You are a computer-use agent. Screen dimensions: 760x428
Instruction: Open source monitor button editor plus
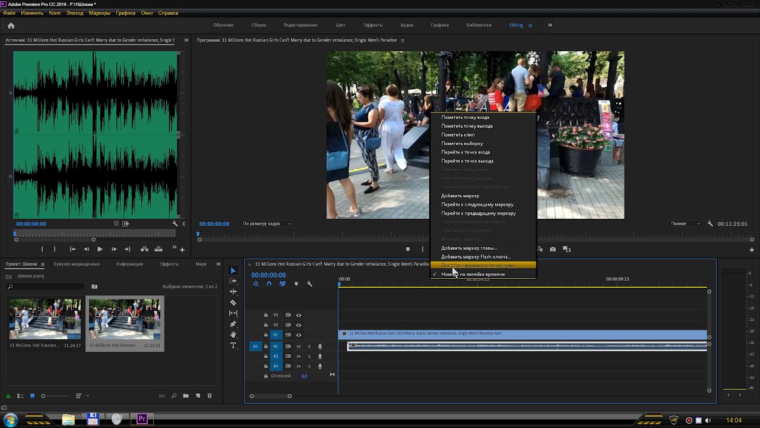point(182,250)
